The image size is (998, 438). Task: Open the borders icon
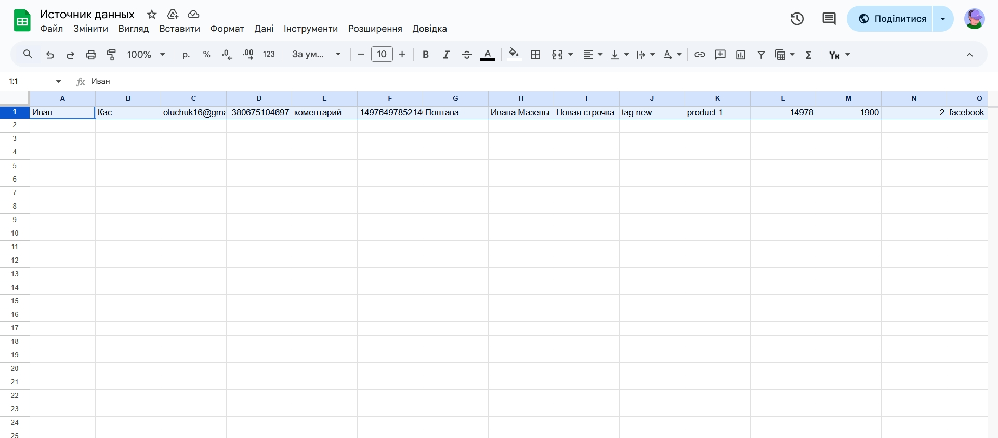pos(536,55)
